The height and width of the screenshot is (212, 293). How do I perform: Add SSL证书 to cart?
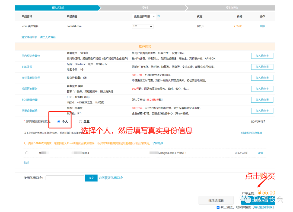click(262, 67)
